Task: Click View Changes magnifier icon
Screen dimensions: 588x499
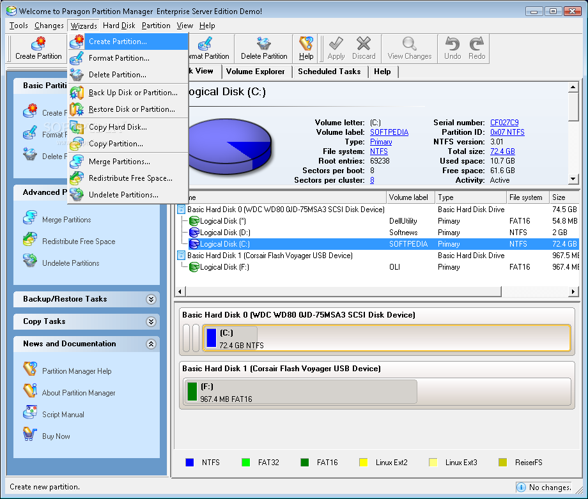Action: (x=410, y=43)
